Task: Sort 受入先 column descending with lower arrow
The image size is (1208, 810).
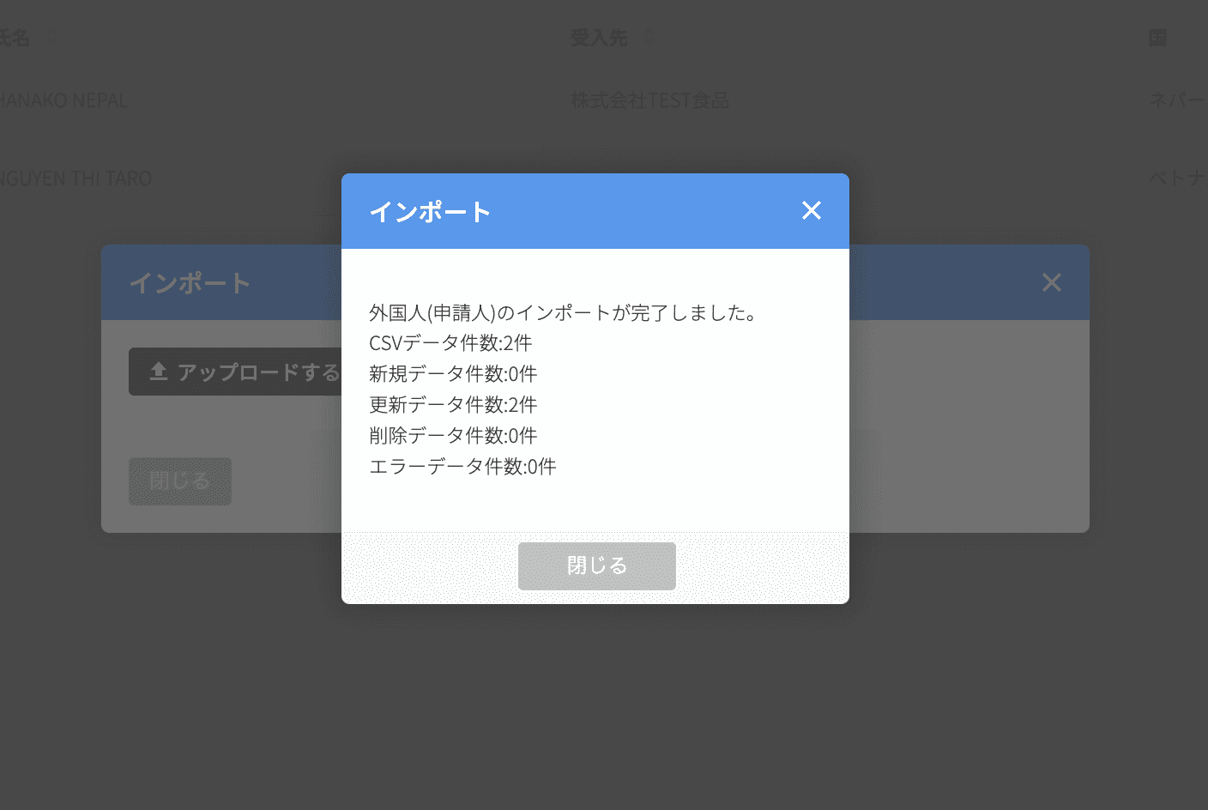Action: [648, 42]
